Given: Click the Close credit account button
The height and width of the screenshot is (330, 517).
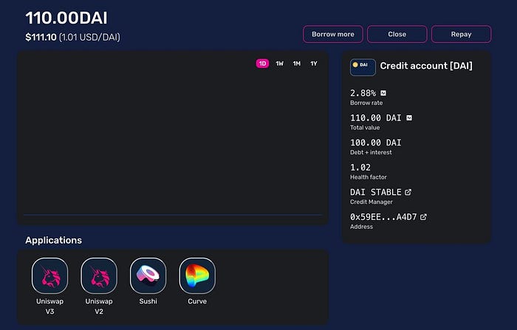Looking at the screenshot, I should (397, 34).
